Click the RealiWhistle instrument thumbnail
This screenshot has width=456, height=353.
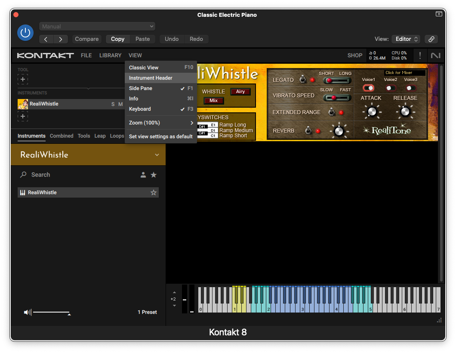(23, 104)
